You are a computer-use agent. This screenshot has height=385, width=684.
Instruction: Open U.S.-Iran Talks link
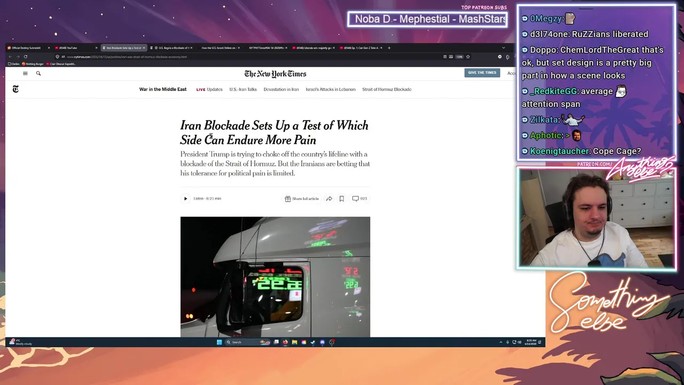[x=243, y=89]
